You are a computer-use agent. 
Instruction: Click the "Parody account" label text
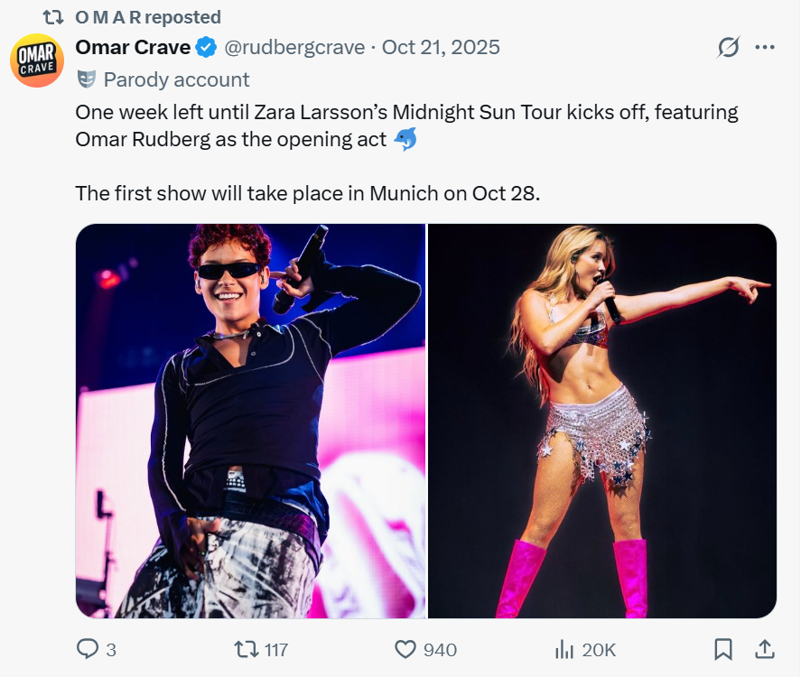(176, 79)
